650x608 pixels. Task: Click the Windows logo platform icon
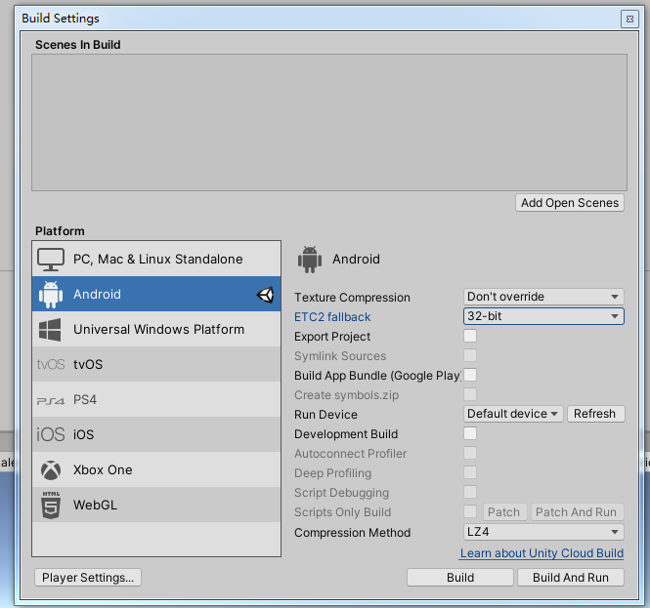coord(50,330)
